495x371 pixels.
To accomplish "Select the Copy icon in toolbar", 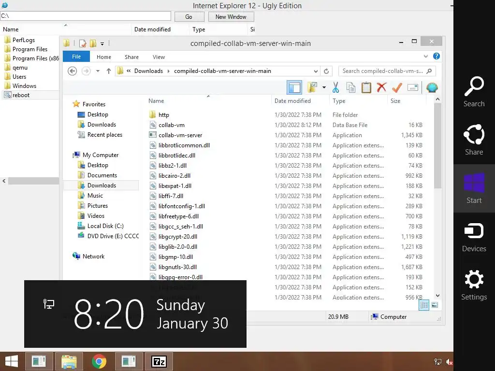I will point(351,87).
